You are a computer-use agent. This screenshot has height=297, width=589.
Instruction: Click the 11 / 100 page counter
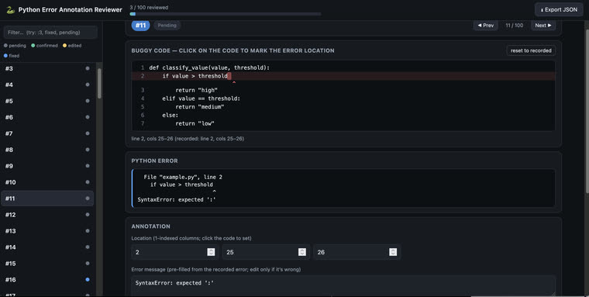515,25
